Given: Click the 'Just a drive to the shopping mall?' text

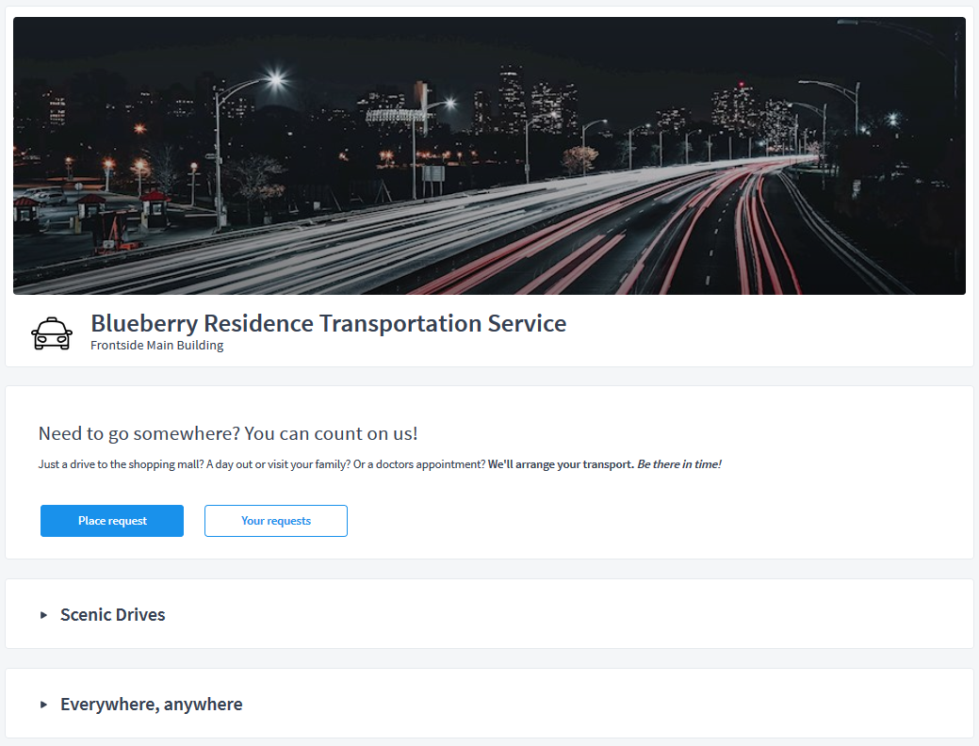Looking at the screenshot, I should click(x=122, y=464).
